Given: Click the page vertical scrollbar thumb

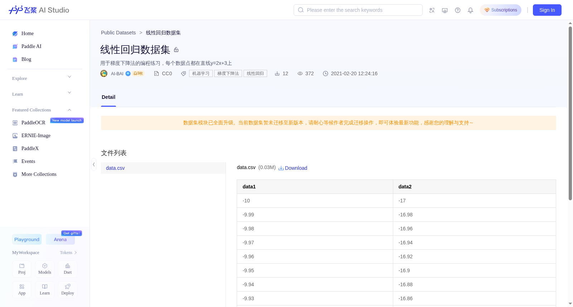Looking at the screenshot, I should click(x=570, y=113).
